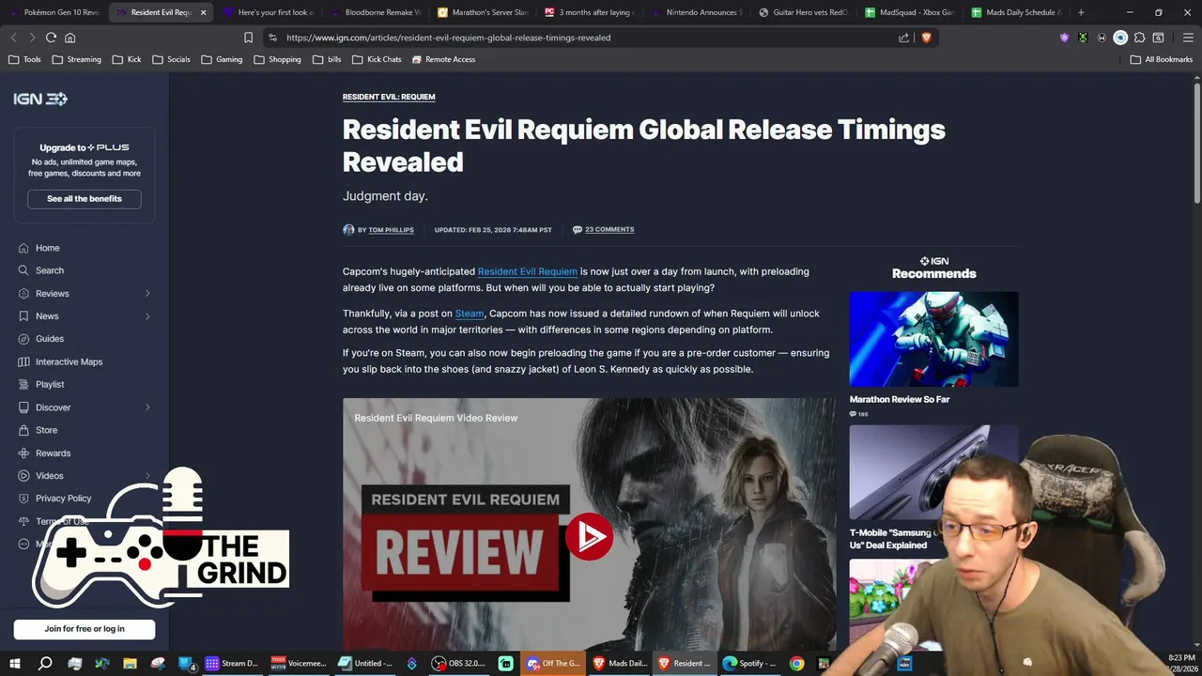Open the Kick Chats bookmarks folder
Viewport: 1202px width, 676px height.
(x=377, y=59)
